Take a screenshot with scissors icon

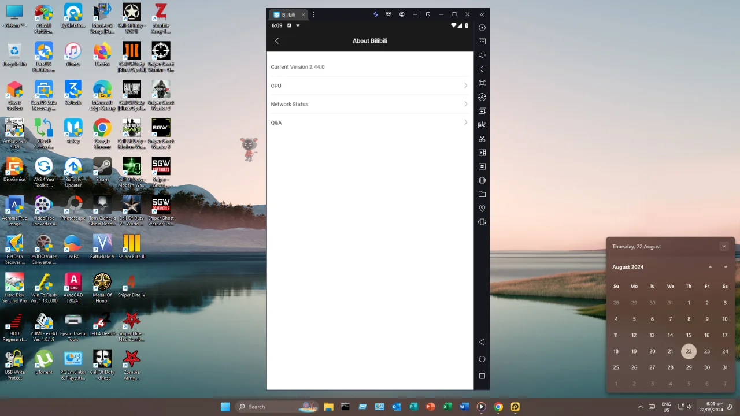(x=482, y=139)
